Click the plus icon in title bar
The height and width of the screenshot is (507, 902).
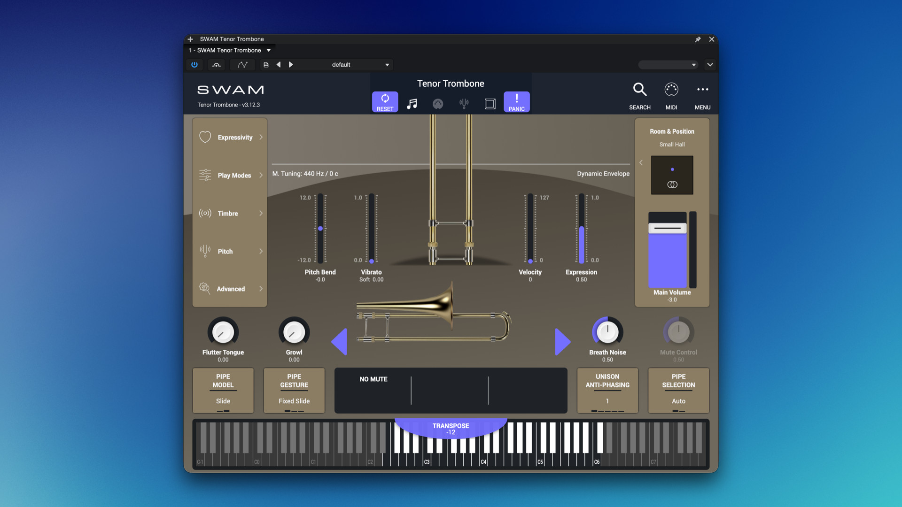click(x=190, y=39)
